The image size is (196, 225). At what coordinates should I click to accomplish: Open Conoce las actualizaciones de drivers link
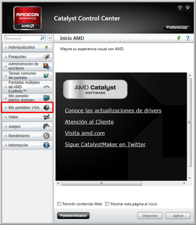[x=113, y=111]
